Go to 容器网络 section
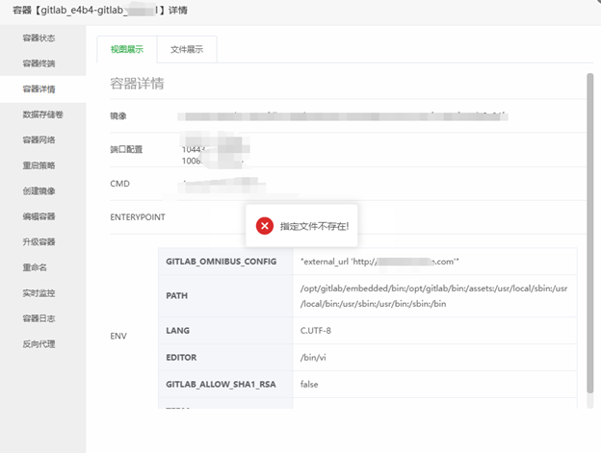 point(39,140)
